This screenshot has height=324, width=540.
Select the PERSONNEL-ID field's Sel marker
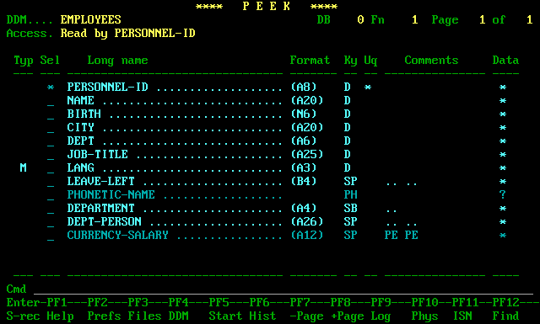[x=51, y=88]
